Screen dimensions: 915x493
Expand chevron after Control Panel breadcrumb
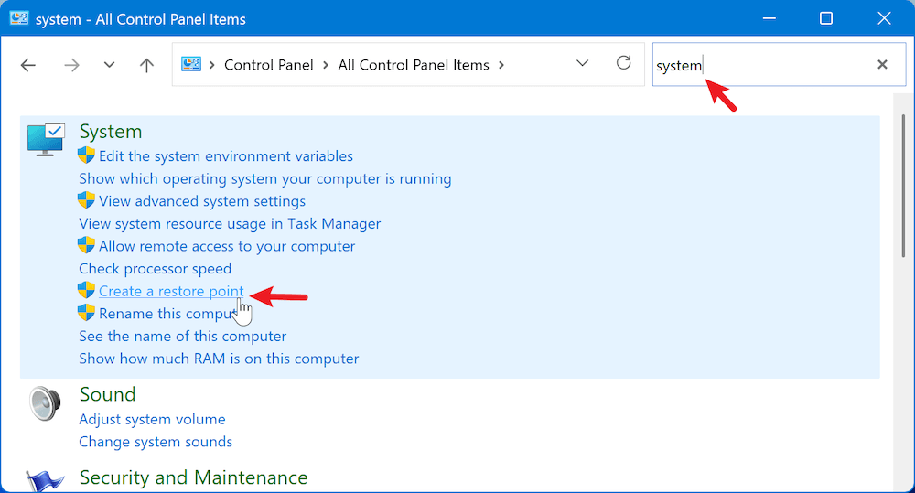(326, 65)
